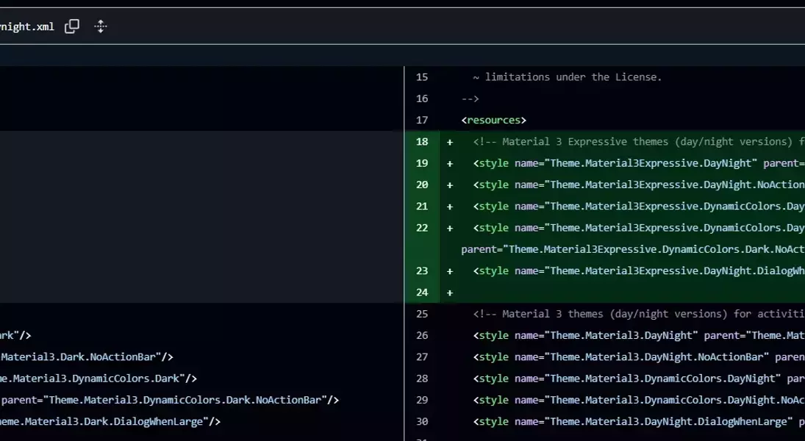The image size is (805, 441).
Task: Click left pane text Material3.Dark.NoActionBar"/>
Action: pyautogui.click(x=87, y=357)
